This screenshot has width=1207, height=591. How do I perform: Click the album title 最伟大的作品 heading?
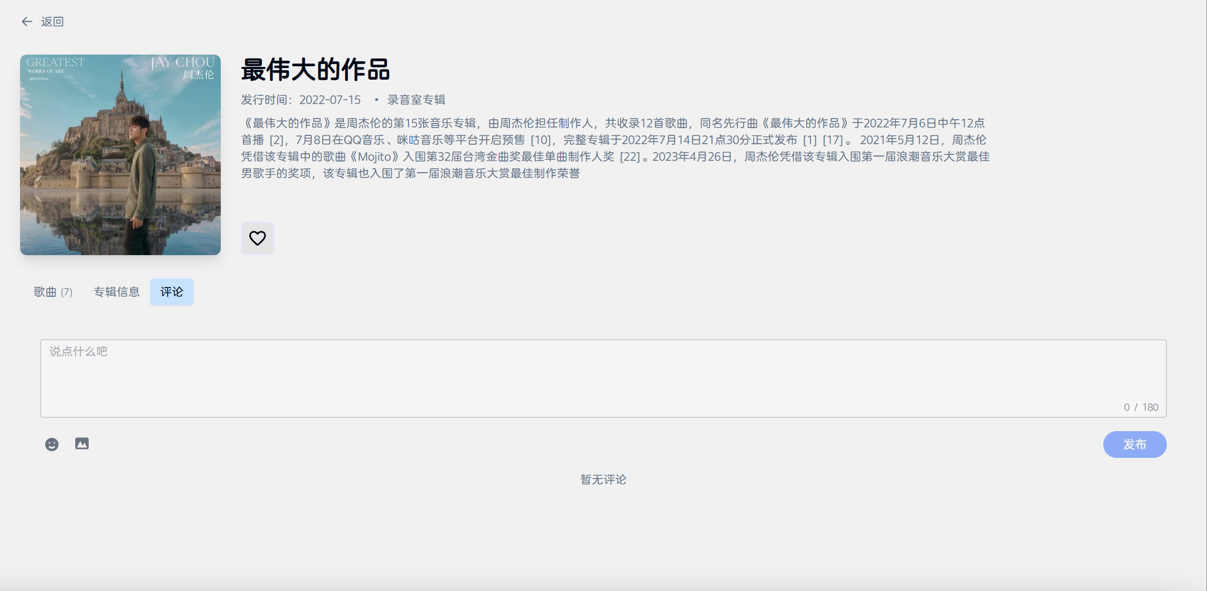coord(316,70)
